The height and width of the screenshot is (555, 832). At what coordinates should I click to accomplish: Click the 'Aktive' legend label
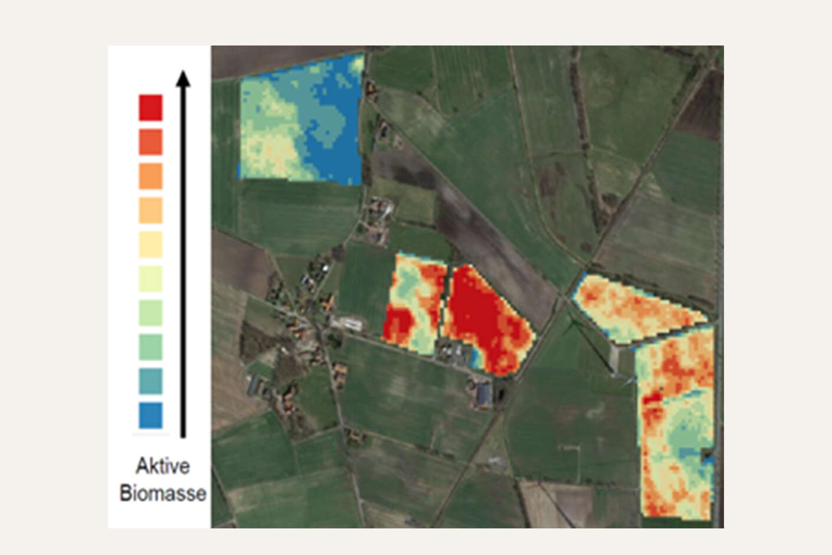coord(163,466)
